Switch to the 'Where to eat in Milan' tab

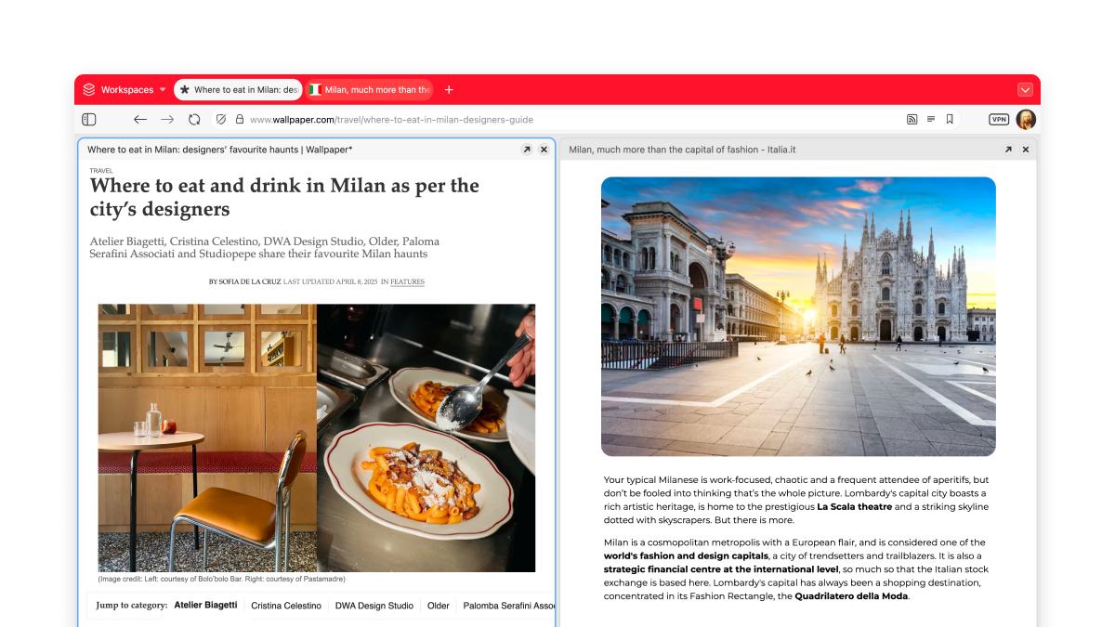(238, 90)
